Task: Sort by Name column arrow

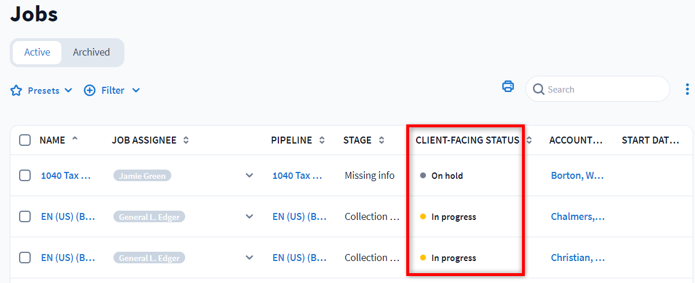Action: click(x=75, y=139)
